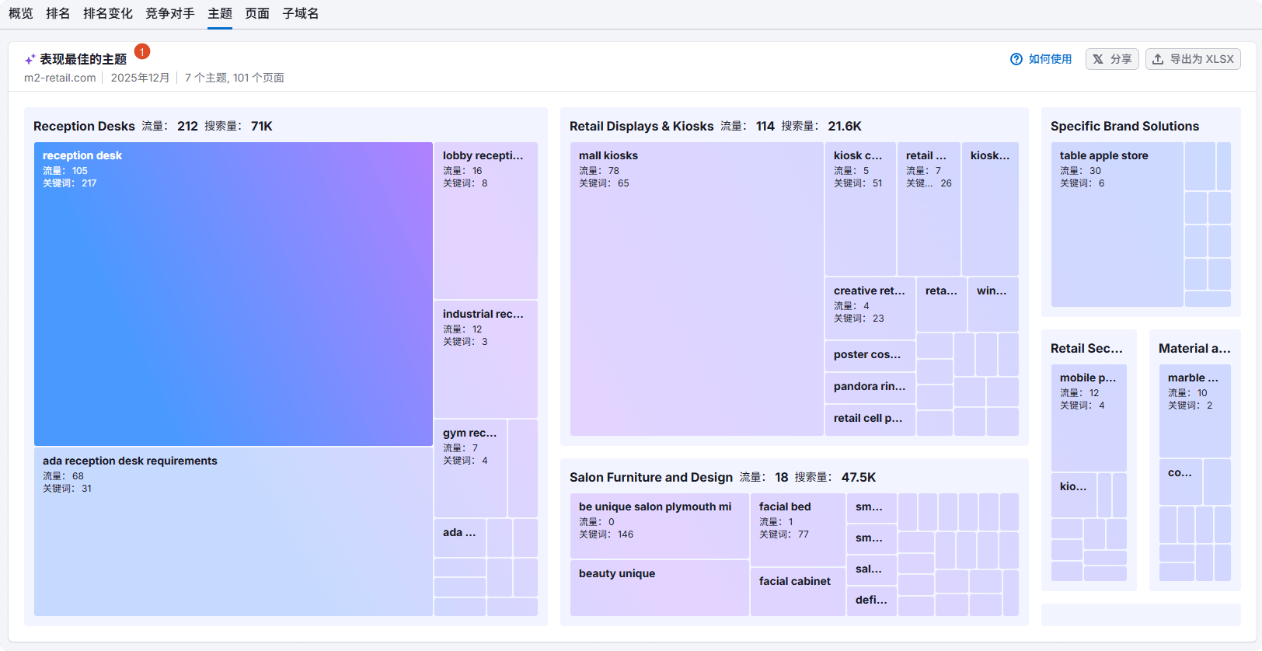Select the reception desk treemap tile
1262x651 pixels.
[x=233, y=294]
